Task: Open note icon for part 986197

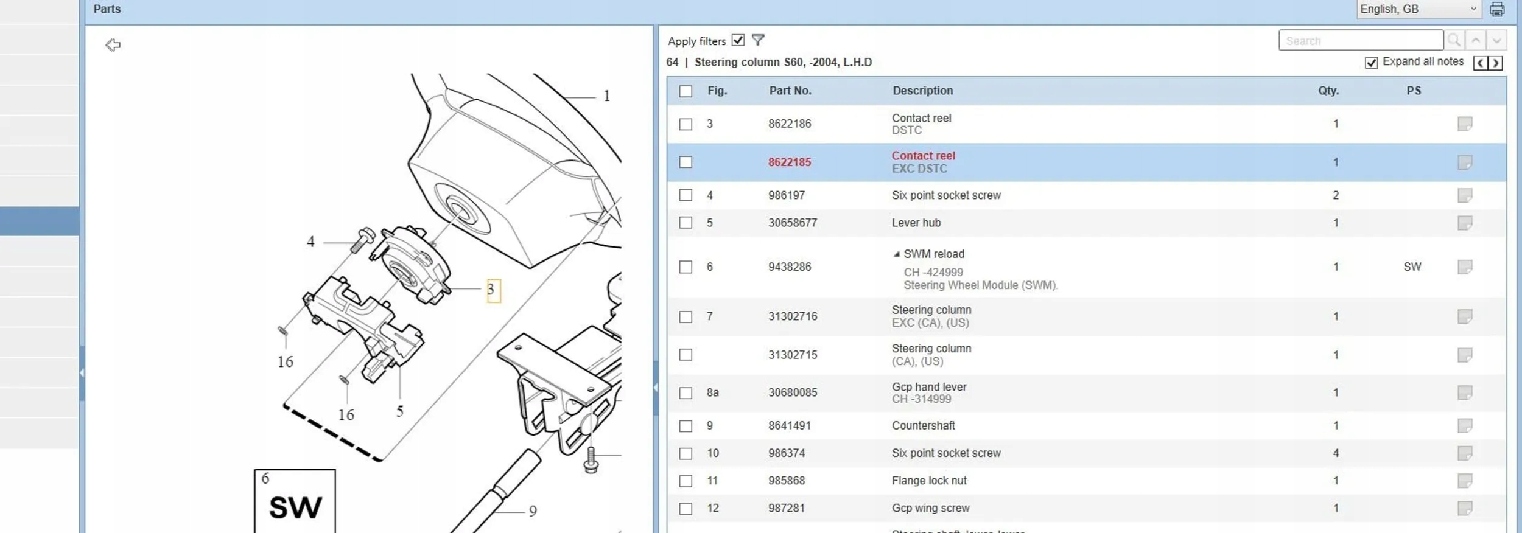Action: point(1465,195)
